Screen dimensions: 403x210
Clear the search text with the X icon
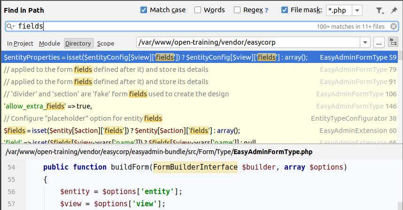pyautogui.click(x=394, y=26)
